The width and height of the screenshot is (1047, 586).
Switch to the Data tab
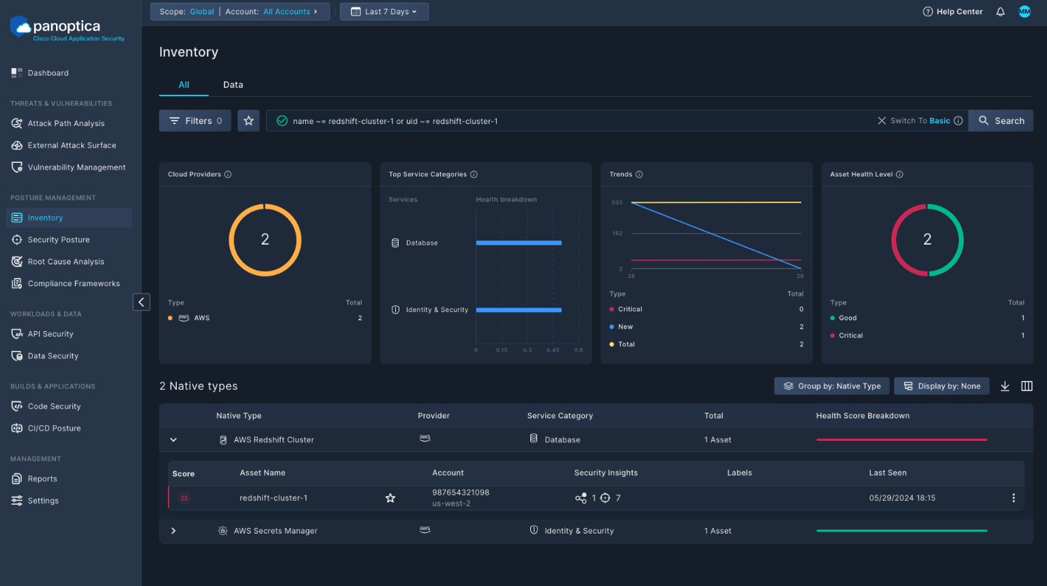[233, 84]
